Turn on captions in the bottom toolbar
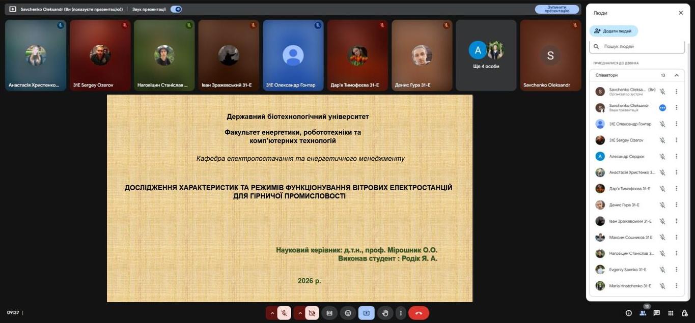 pyautogui.click(x=329, y=313)
